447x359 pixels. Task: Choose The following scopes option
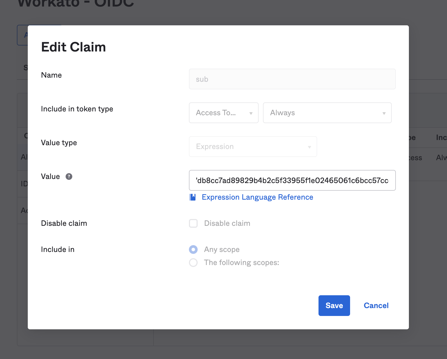tap(193, 263)
